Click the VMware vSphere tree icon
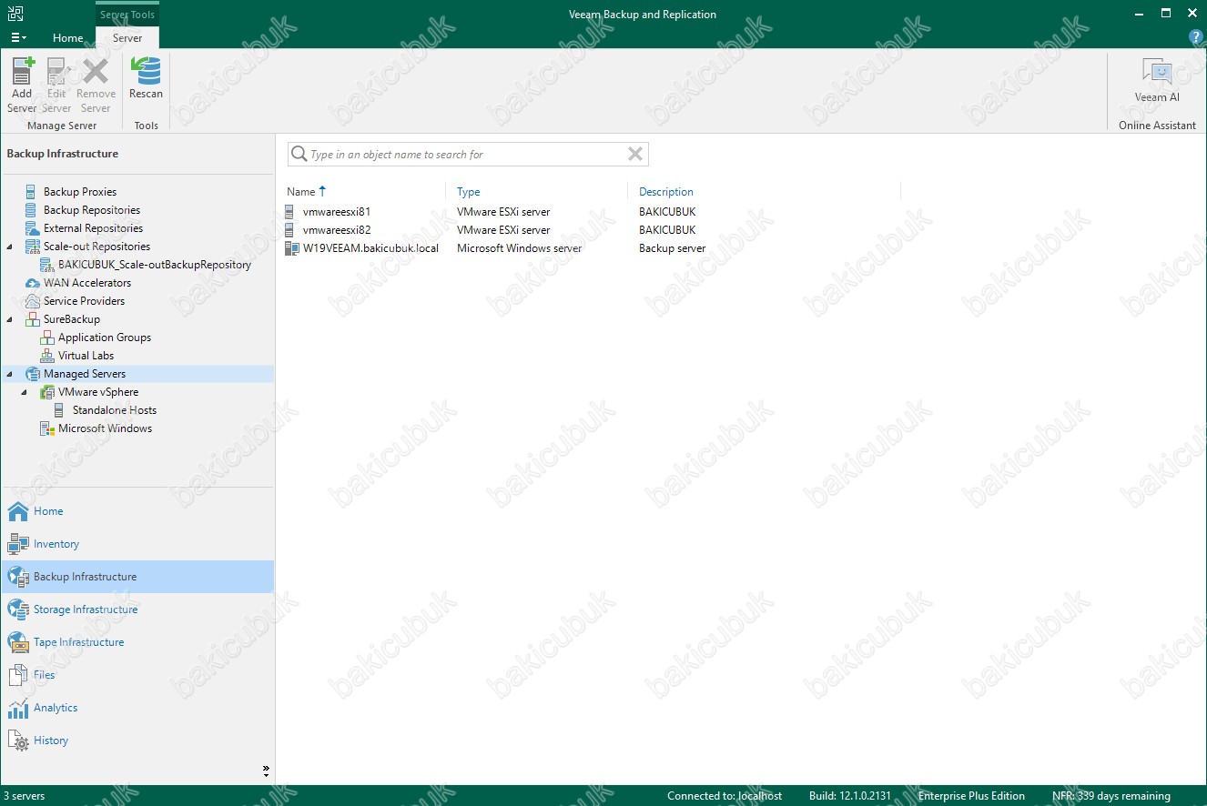The width and height of the screenshot is (1207, 806). point(47,392)
